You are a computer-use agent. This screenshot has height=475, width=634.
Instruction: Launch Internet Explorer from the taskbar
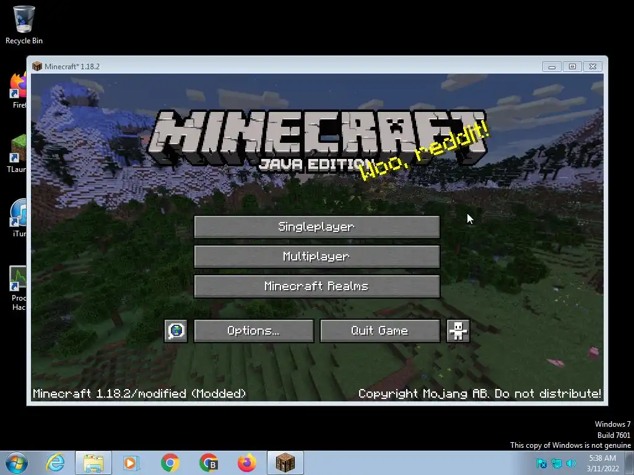(x=55, y=463)
